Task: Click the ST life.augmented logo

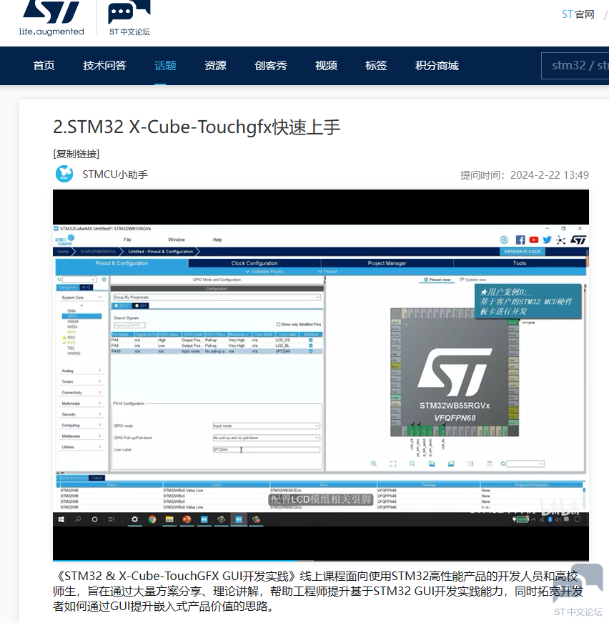Action: coord(51,18)
